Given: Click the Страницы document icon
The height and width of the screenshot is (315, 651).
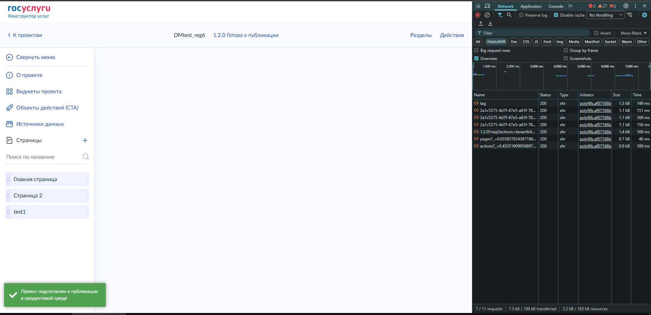Looking at the screenshot, I should pyautogui.click(x=9, y=140).
